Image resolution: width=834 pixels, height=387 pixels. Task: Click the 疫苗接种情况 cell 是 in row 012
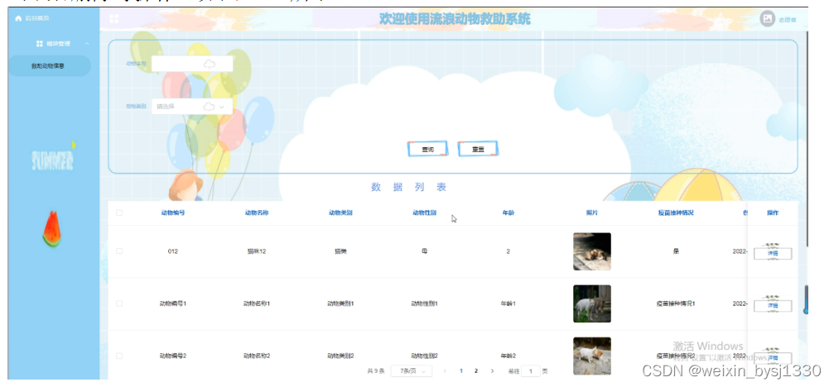coord(676,251)
